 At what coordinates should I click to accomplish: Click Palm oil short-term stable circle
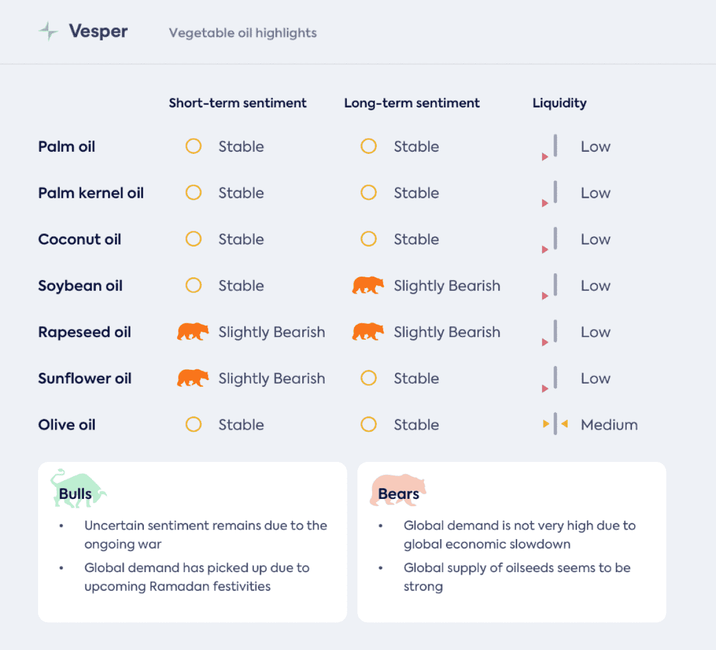tap(194, 146)
